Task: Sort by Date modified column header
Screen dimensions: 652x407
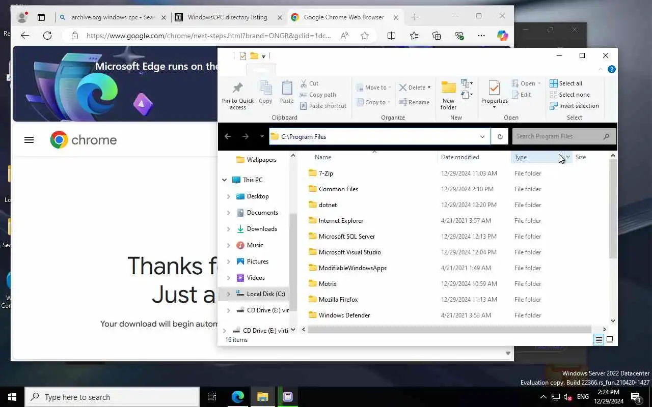Action: tap(460, 157)
